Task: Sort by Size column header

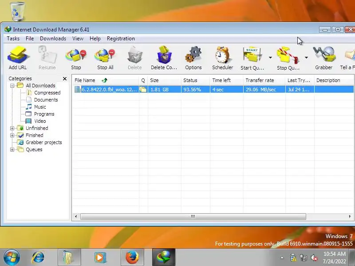Action: click(x=164, y=80)
